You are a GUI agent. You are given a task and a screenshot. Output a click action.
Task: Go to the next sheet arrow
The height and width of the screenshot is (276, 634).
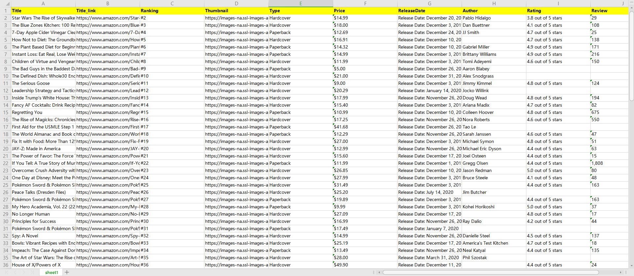[x=23, y=272]
